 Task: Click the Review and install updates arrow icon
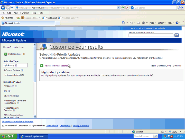(x=42, y=66)
